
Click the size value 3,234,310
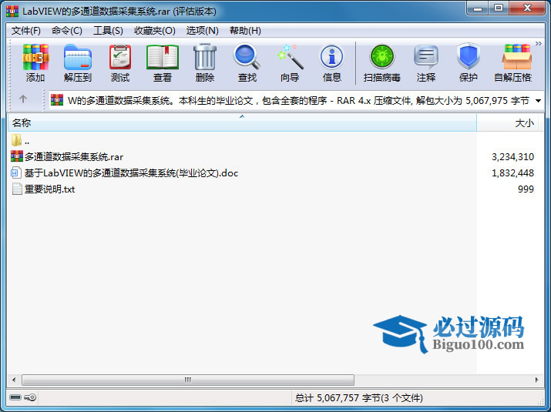[512, 156]
